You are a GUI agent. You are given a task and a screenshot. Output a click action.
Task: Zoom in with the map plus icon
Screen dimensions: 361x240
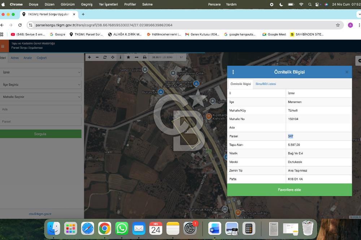point(89,57)
